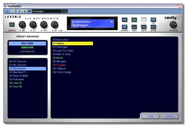Choose the 09 VOA Zzang! preset
The width and height of the screenshot is (186, 126).
click(x=73, y=72)
